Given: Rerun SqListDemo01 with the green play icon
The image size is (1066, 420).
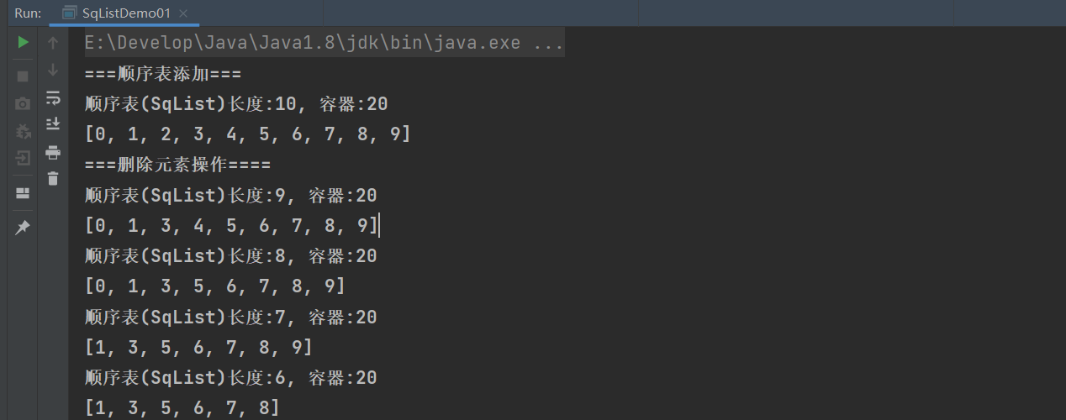Looking at the screenshot, I should point(23,42).
